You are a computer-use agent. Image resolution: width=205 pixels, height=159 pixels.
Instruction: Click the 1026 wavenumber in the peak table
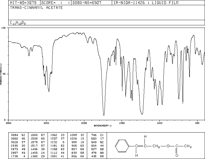click(73, 139)
